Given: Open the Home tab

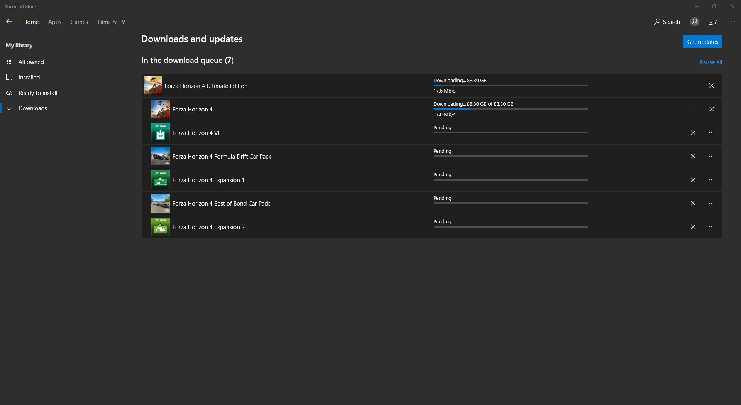Looking at the screenshot, I should (31, 22).
